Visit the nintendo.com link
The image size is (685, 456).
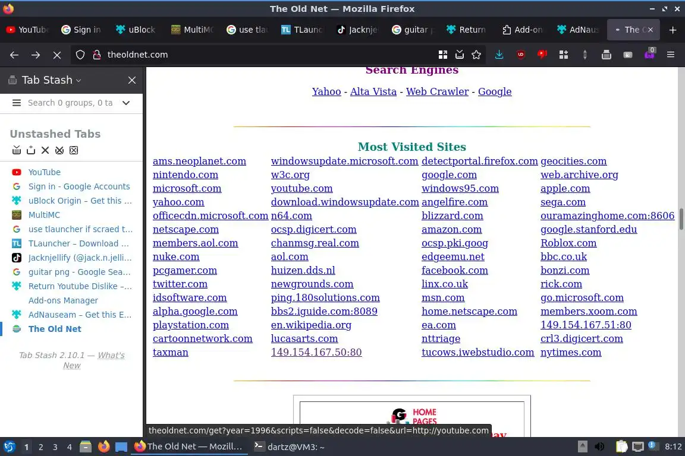point(186,175)
